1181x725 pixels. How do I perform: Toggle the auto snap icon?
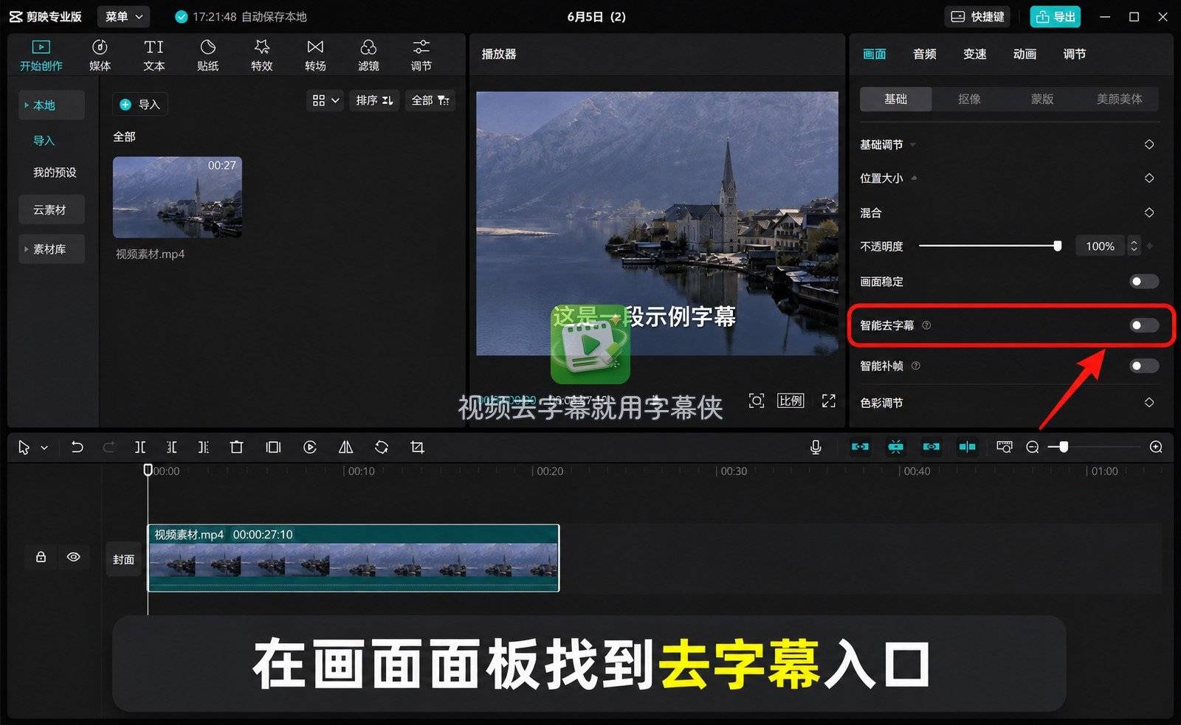pos(895,447)
